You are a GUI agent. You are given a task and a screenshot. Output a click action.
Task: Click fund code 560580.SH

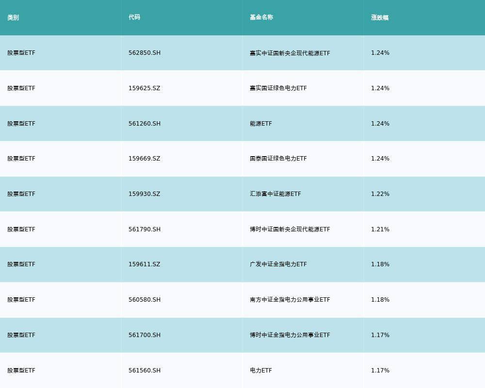[x=145, y=300]
